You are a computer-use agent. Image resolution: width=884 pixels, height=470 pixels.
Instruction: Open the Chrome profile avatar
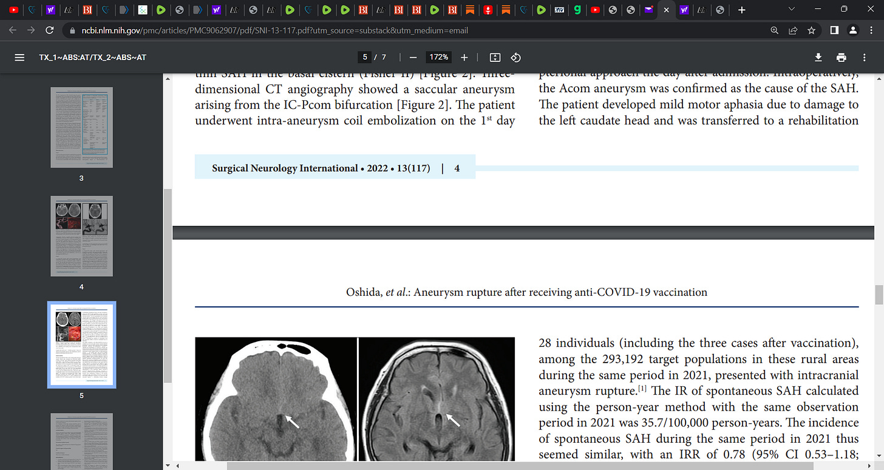[x=853, y=30]
